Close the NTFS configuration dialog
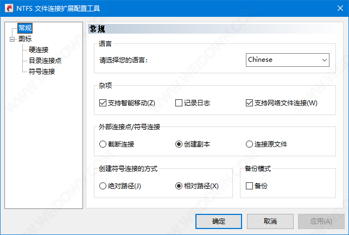Image resolution: width=349 pixels, height=235 pixels. [x=340, y=8]
